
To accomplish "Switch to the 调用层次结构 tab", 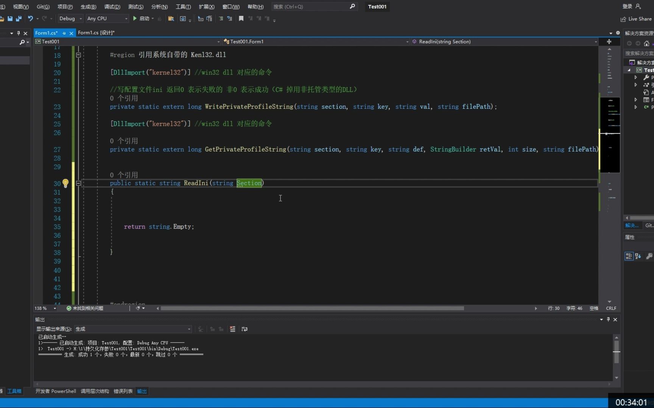I will coord(95,391).
